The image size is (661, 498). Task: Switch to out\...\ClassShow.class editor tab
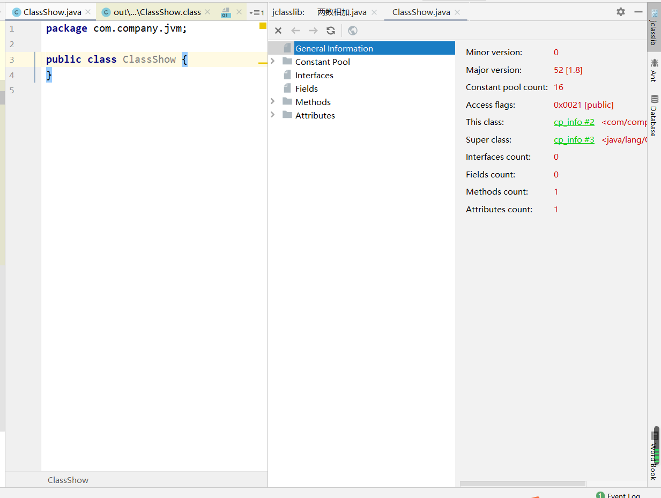click(157, 12)
